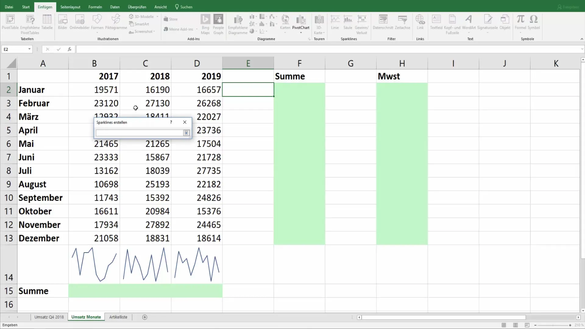Open the Umsatz Q4 2018 sheet
585x329 pixels.
click(x=49, y=317)
